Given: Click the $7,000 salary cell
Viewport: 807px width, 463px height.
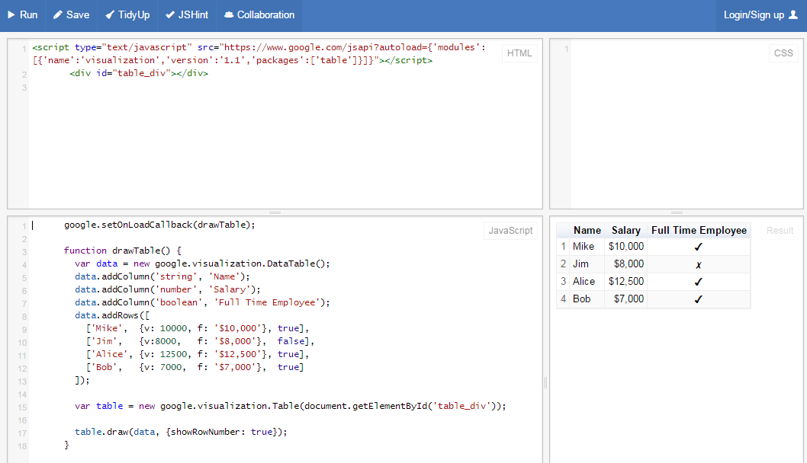Looking at the screenshot, I should pyautogui.click(x=625, y=299).
